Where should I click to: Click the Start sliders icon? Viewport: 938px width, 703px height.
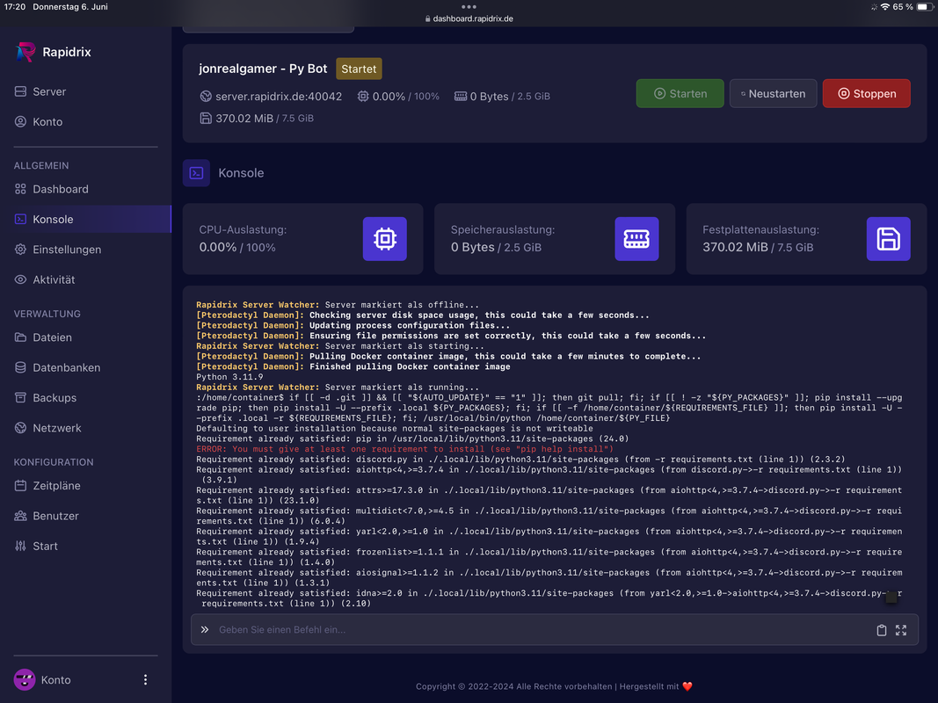(x=20, y=546)
